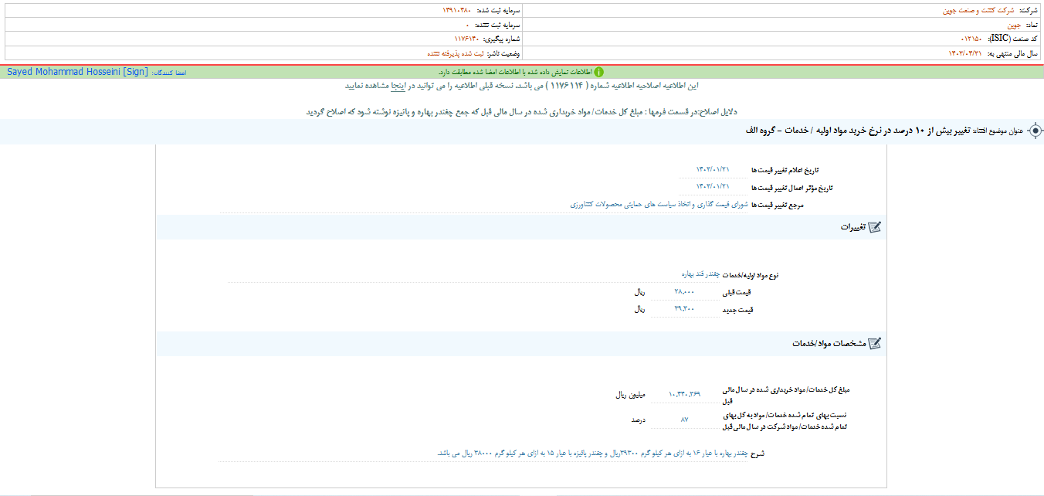Click the previous price value ۲۸,۰۰۰
Image resolution: width=1044 pixels, height=496 pixels.
tap(684, 292)
